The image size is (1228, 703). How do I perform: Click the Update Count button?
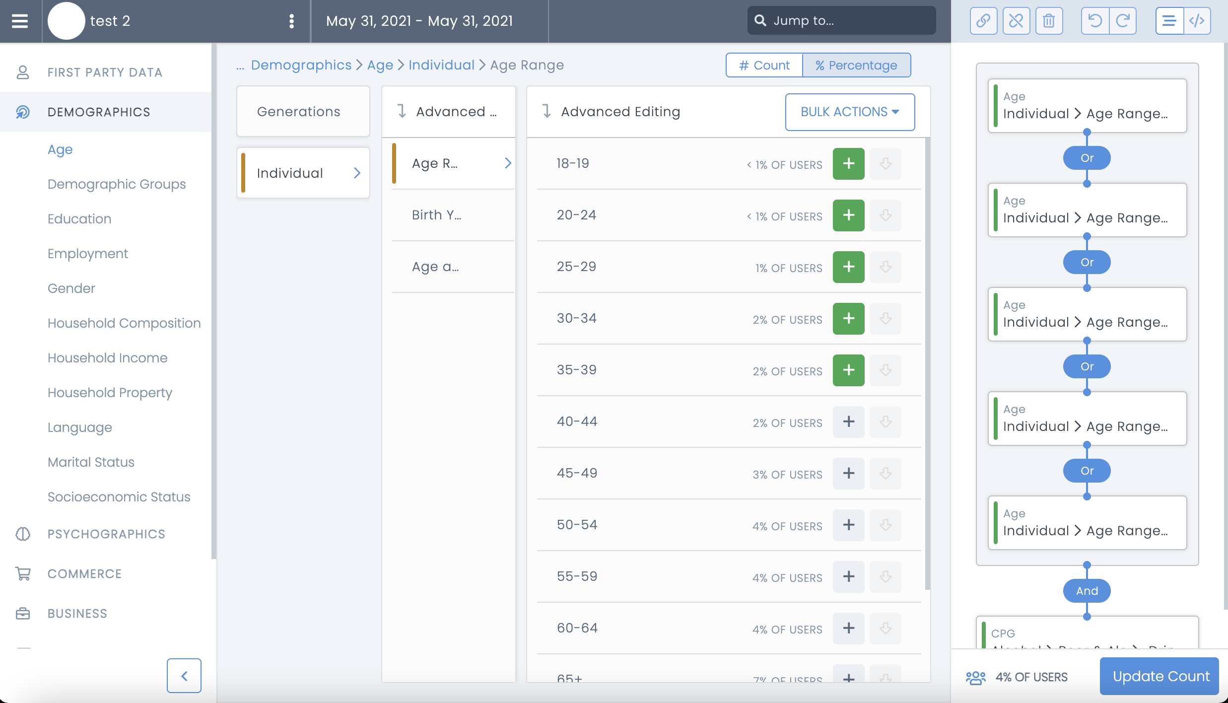coord(1160,676)
